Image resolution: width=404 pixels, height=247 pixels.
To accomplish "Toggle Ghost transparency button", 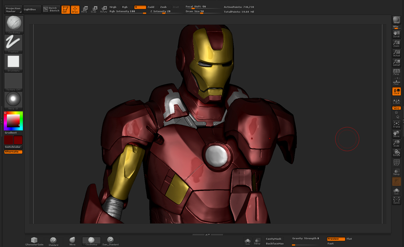I will [x=396, y=181].
